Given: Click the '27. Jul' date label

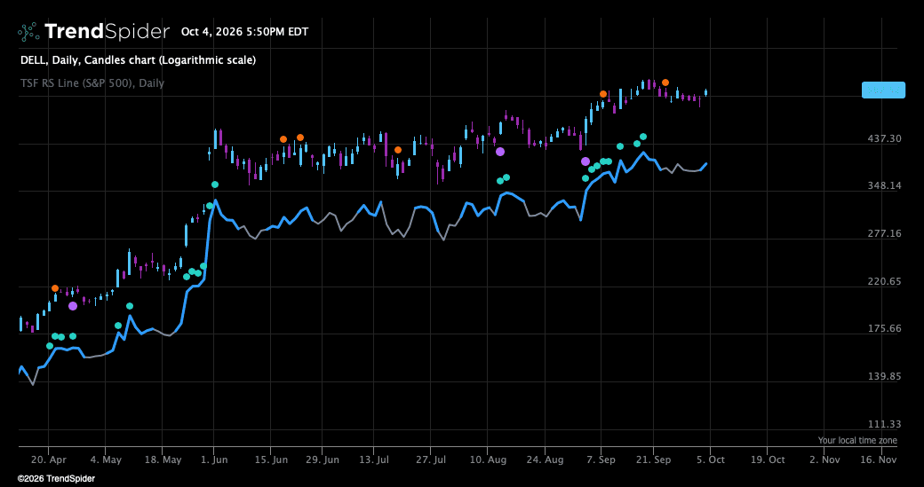Looking at the screenshot, I should (x=432, y=459).
